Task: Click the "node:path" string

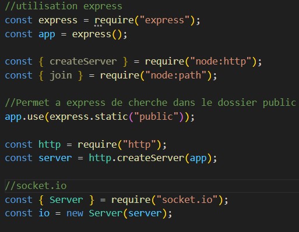Action: [176, 75]
